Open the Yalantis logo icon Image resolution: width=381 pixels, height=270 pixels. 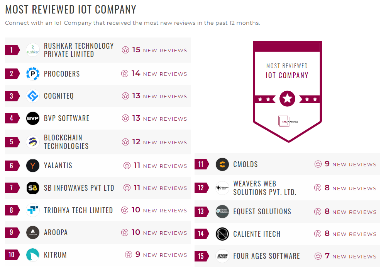pos(33,166)
